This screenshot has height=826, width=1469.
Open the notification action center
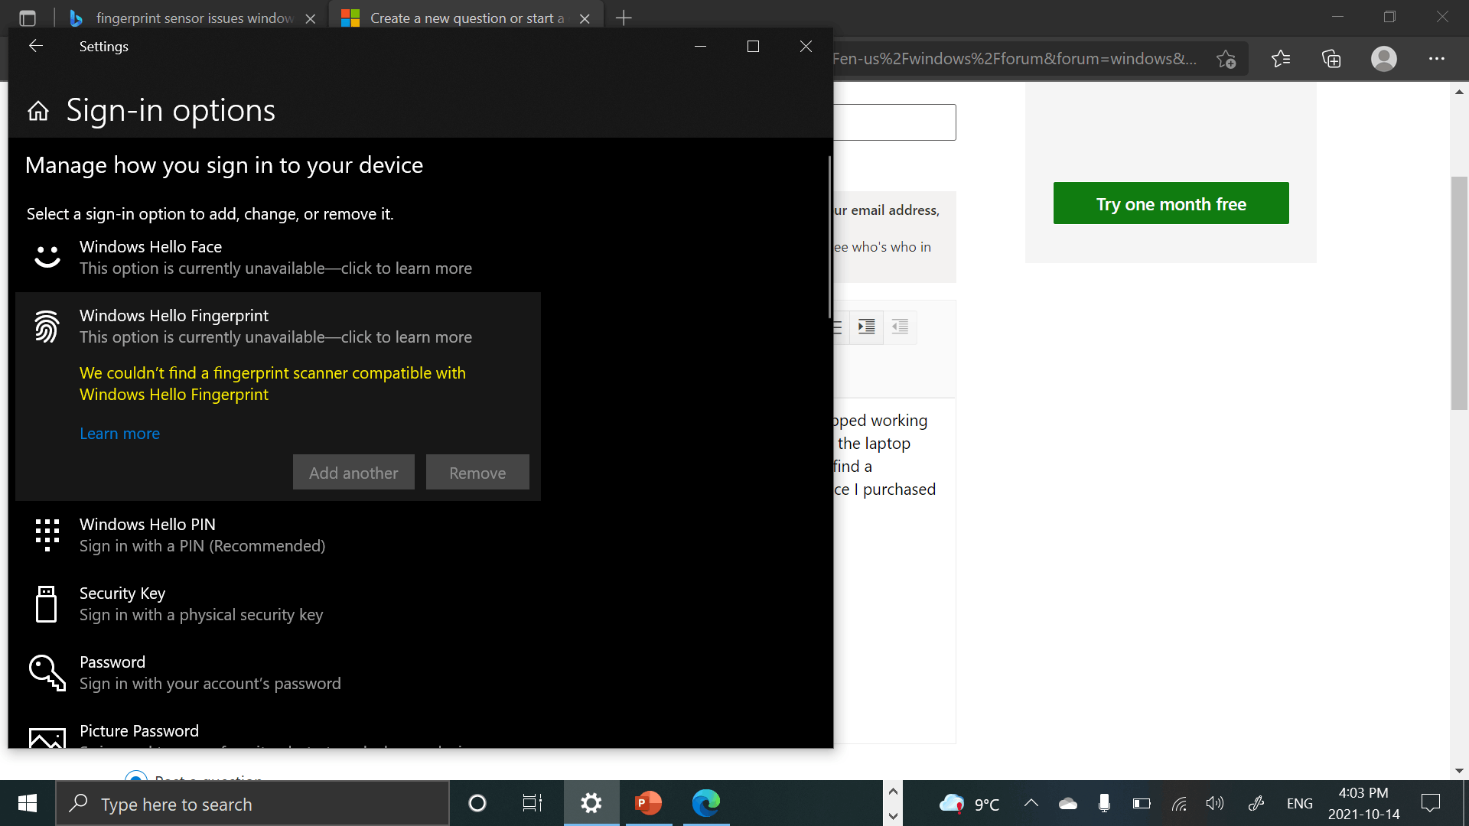(x=1430, y=803)
